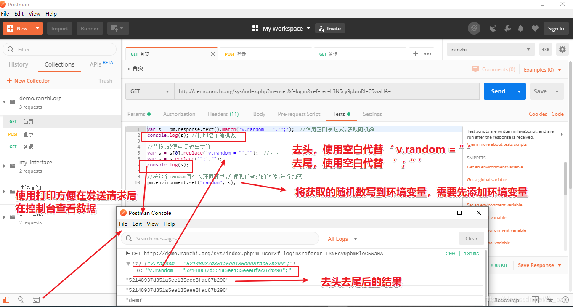
Task: Open the wrench settings icon
Action: tap(507, 28)
